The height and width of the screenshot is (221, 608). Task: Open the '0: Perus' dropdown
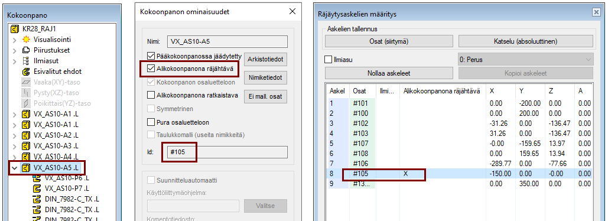[526, 60]
